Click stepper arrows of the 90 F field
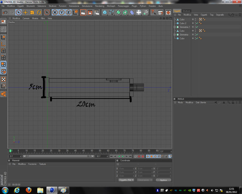Screen dimensions: 242x194 (x=107, y=156)
